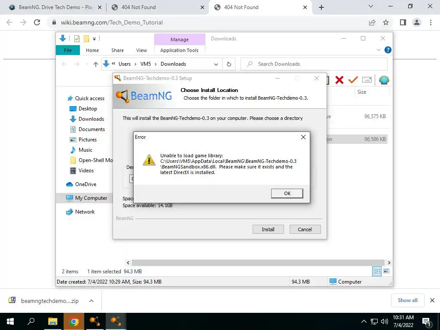Viewport: 440px width, 330px height.
Task: Open Chrome three-dot menu
Action: 431,22
